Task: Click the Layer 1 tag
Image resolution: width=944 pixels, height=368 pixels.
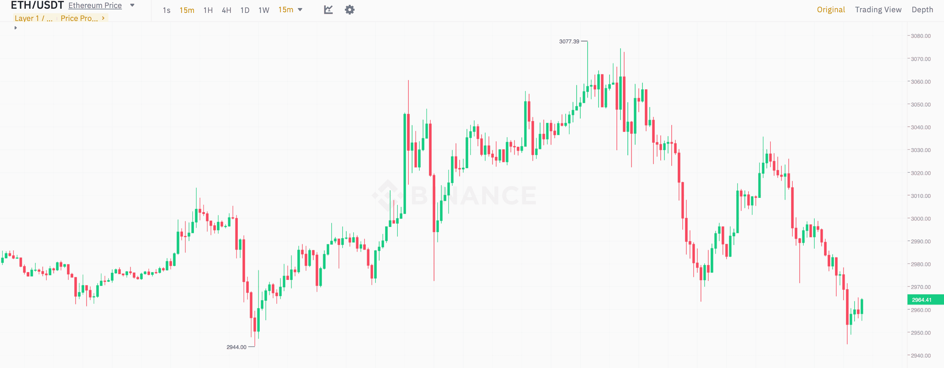Action: click(33, 18)
